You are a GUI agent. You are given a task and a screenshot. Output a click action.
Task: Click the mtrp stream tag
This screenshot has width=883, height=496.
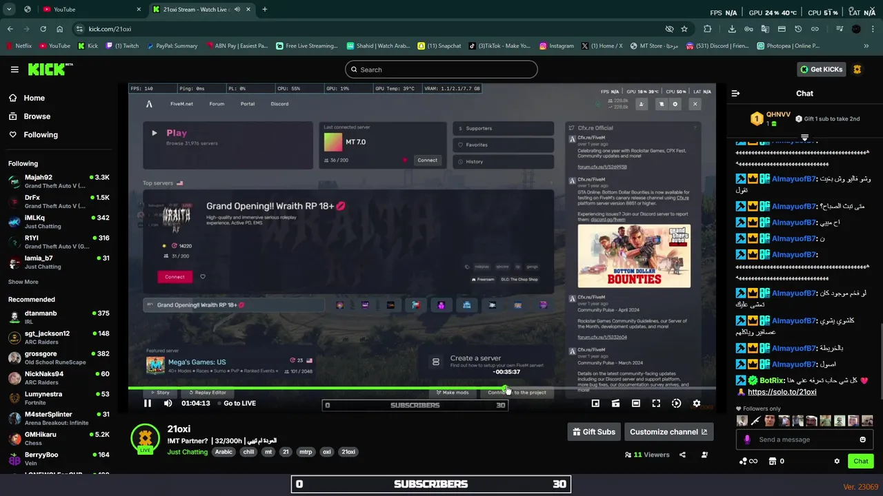coord(306,452)
